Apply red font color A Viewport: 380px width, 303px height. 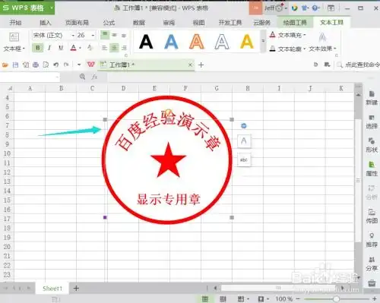74,48
